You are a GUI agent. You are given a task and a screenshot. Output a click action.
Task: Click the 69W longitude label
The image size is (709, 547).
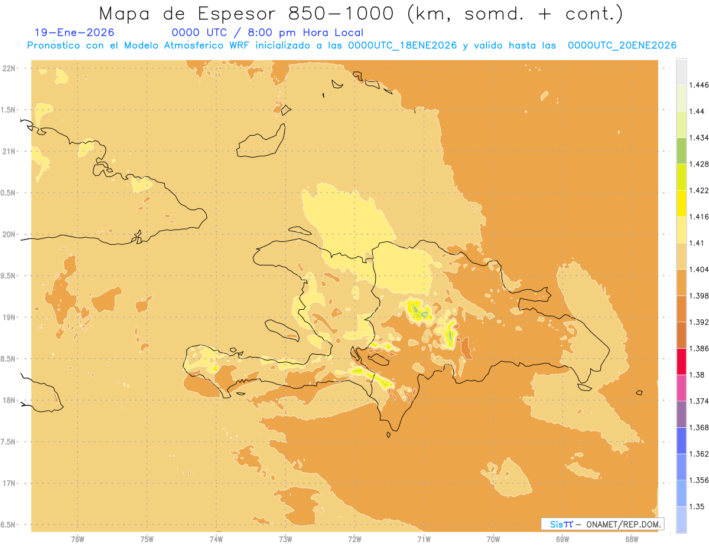point(562,539)
